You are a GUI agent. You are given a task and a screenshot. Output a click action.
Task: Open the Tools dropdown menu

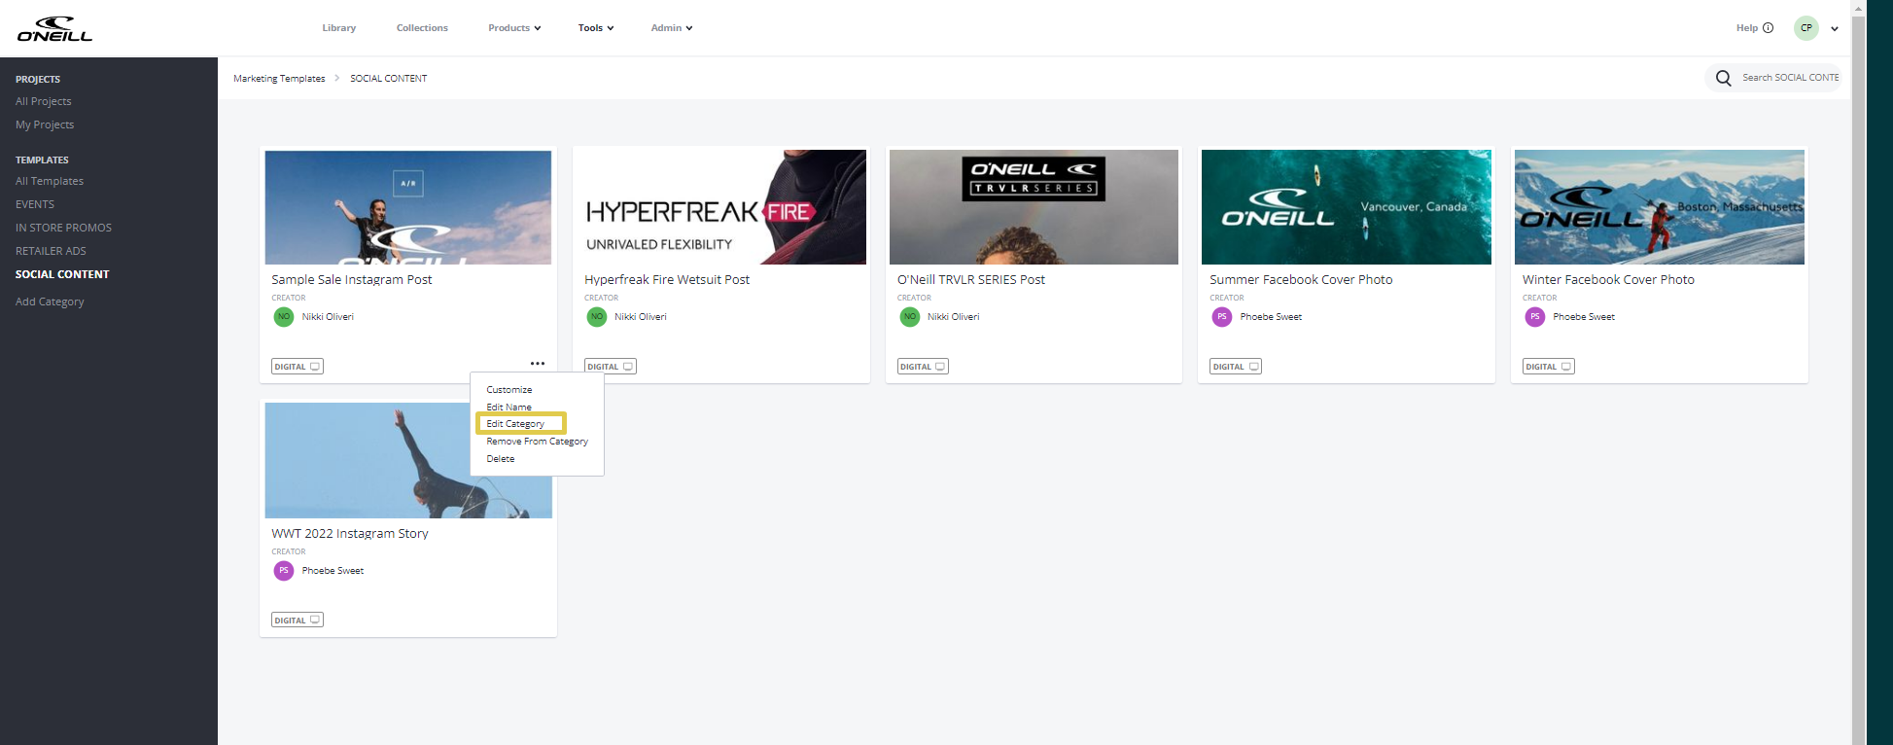tap(596, 28)
